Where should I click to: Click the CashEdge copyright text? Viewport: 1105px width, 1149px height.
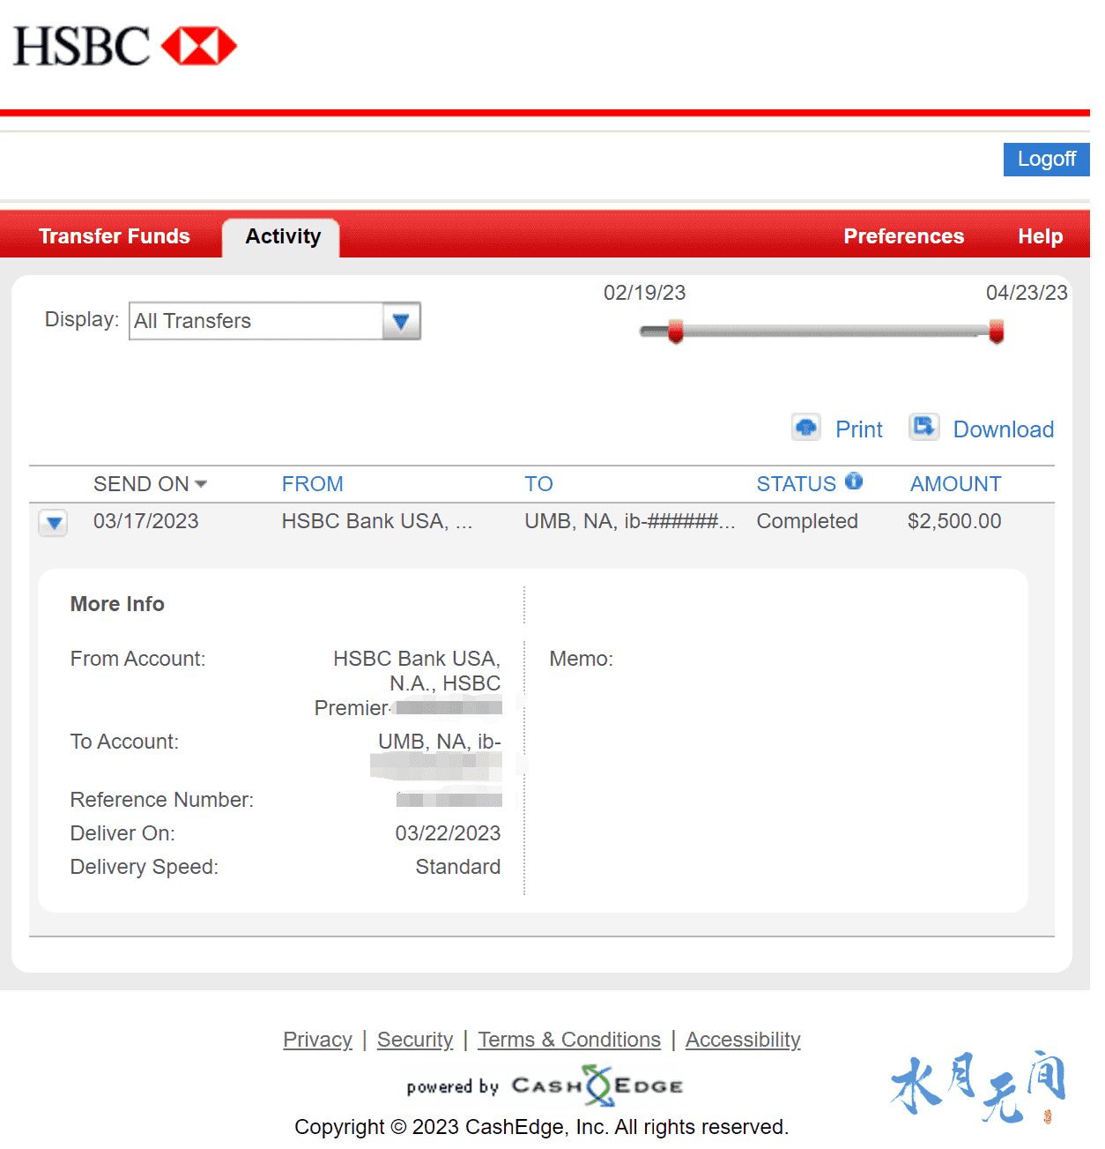coord(541,1127)
